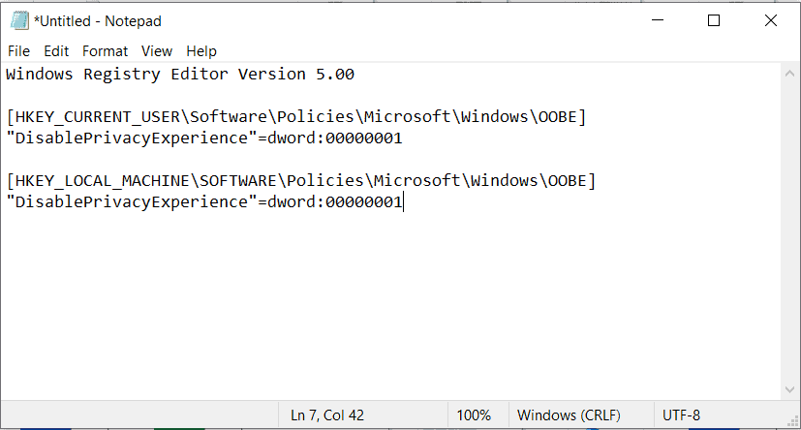This screenshot has width=801, height=430.
Task: Open the View menu
Action: (156, 51)
